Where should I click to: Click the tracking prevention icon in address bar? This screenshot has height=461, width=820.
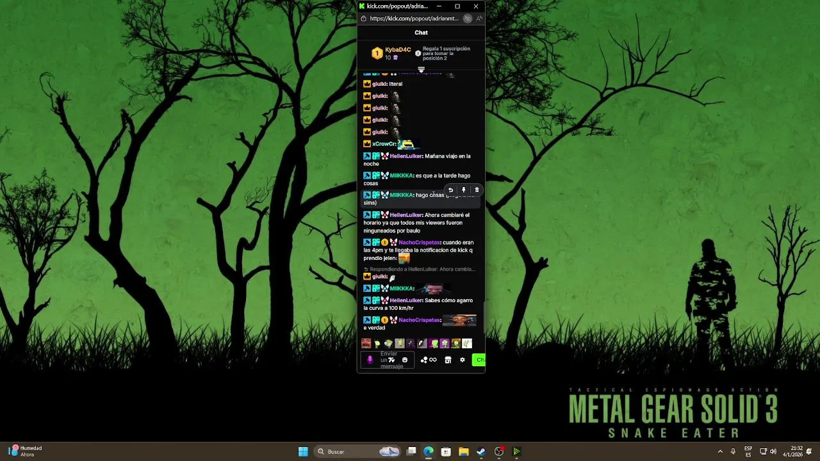[468, 19]
